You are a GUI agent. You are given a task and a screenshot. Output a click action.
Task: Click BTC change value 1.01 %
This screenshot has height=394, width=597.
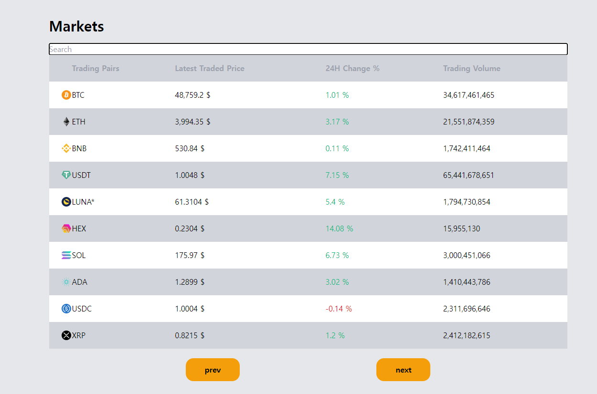click(337, 95)
